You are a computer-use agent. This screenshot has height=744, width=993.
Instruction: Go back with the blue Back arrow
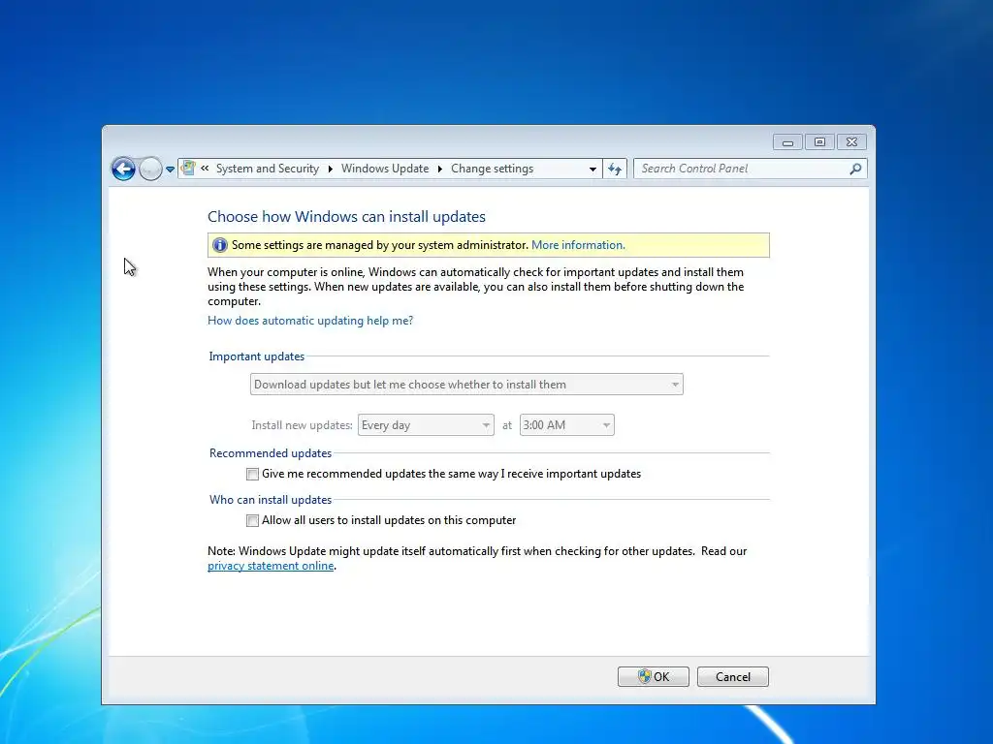[x=123, y=169]
